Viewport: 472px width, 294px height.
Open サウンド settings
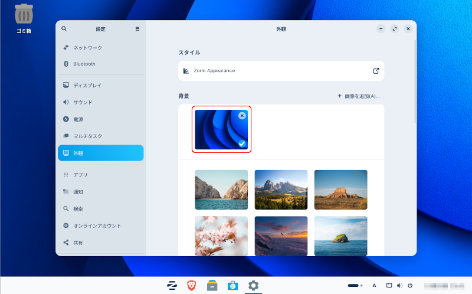100,102
